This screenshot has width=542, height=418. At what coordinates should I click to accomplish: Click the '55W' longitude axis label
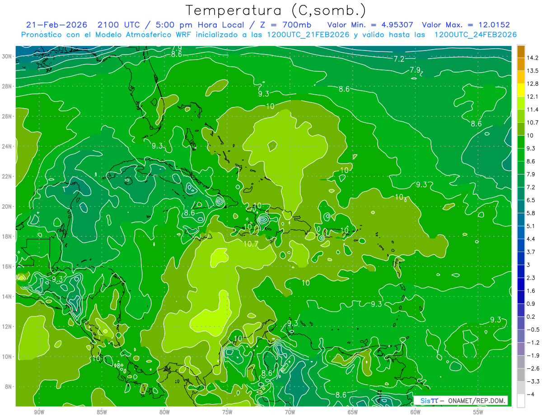(478, 412)
